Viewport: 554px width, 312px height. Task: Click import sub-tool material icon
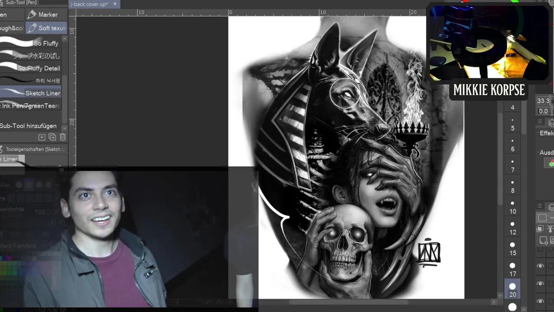[42, 137]
